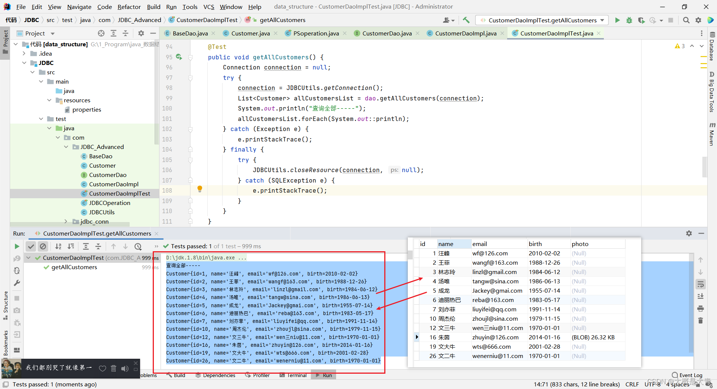This screenshot has width=717, height=389.
Task: Click the locate file crosshair icon in Project panel
Action: pyautogui.click(x=101, y=33)
